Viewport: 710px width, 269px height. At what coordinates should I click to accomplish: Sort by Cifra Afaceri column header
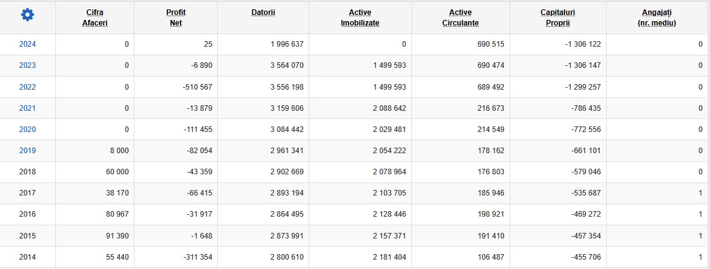(x=95, y=17)
